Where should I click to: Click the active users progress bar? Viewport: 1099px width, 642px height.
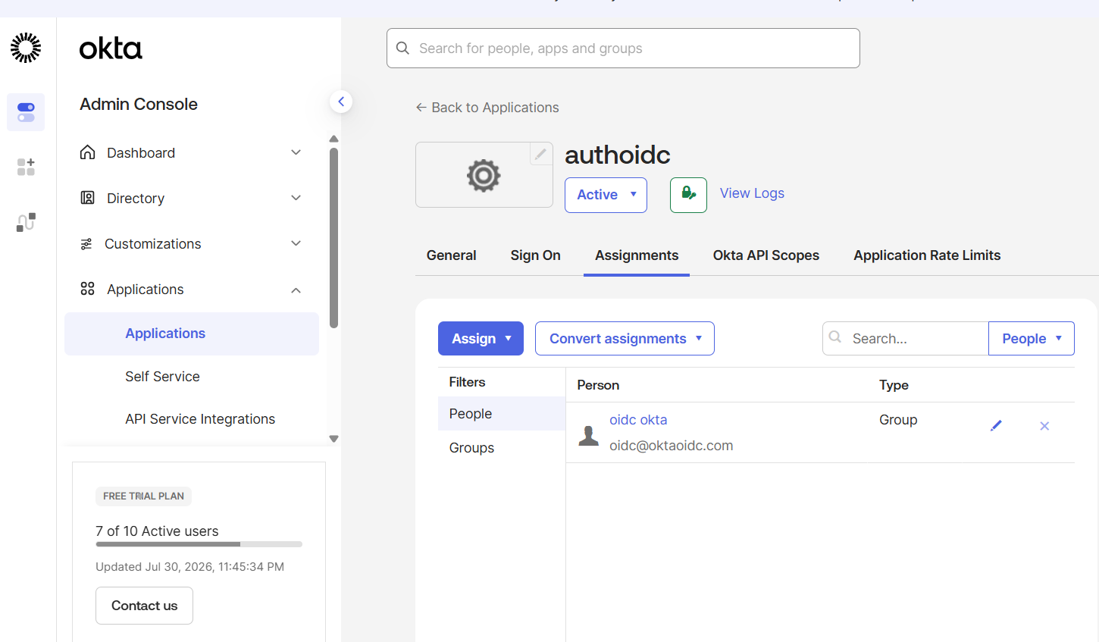(x=199, y=544)
